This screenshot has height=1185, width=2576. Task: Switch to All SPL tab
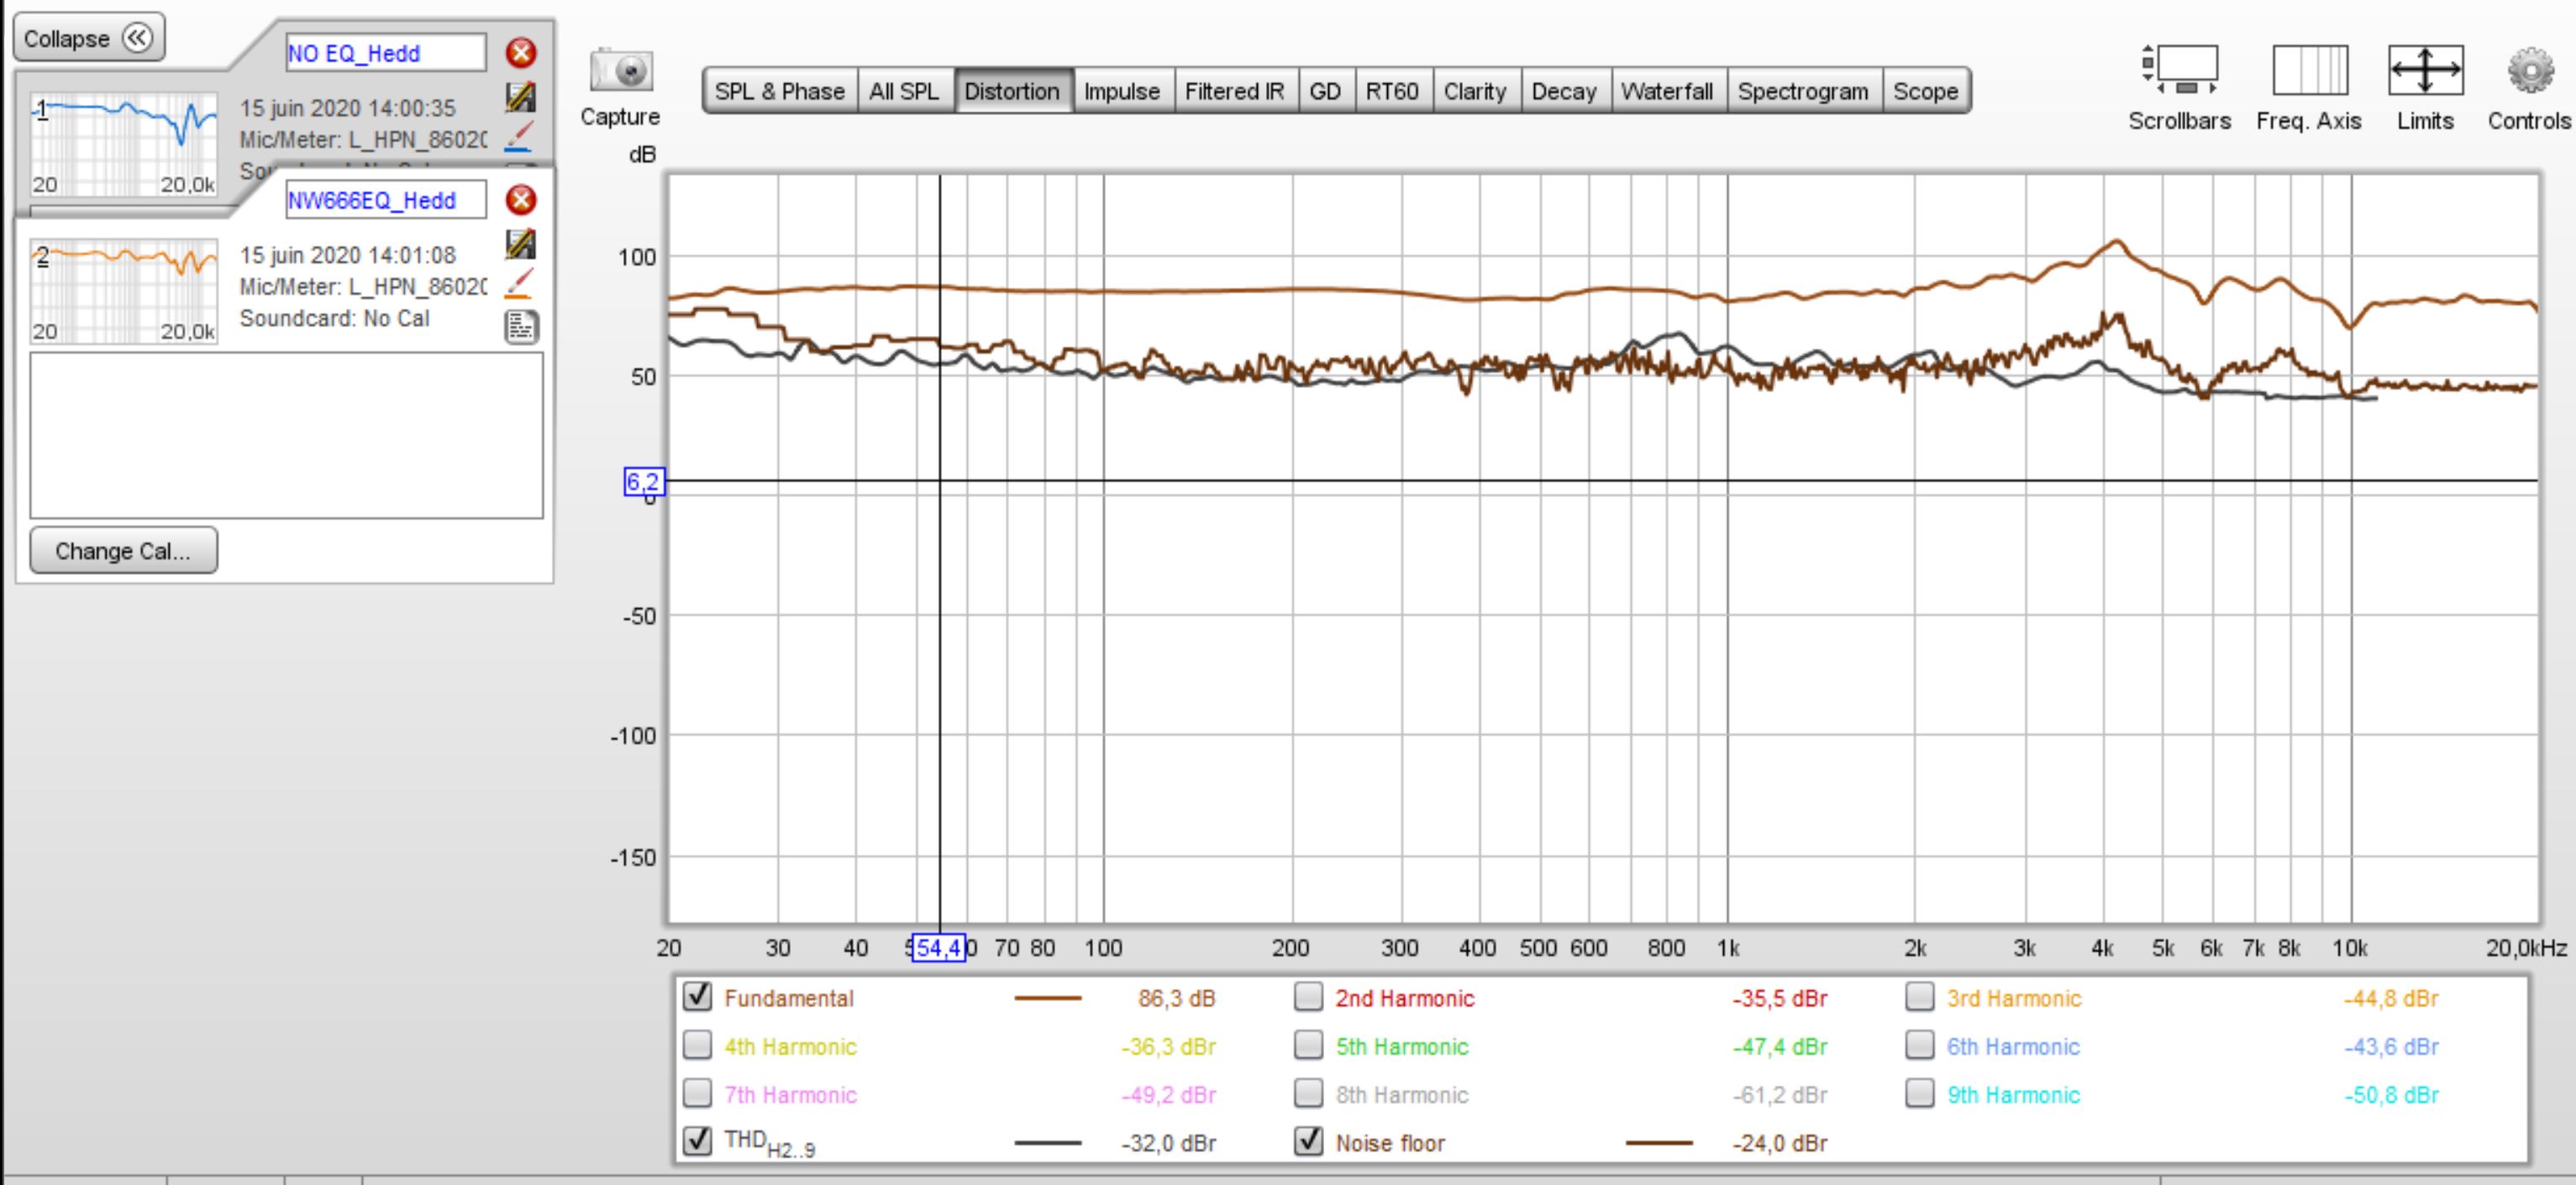tap(904, 91)
